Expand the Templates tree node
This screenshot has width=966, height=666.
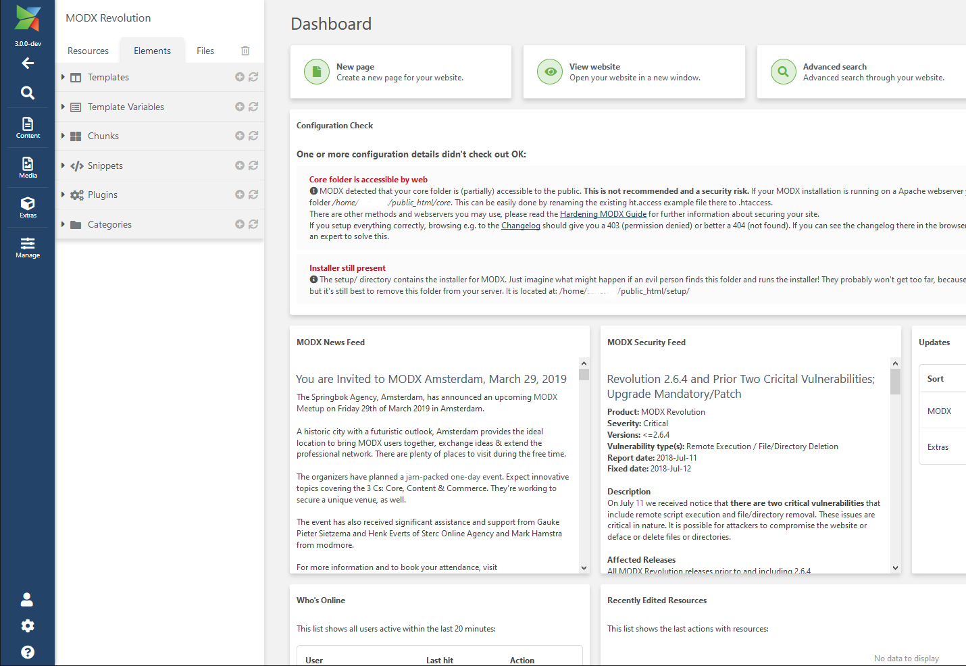point(63,77)
